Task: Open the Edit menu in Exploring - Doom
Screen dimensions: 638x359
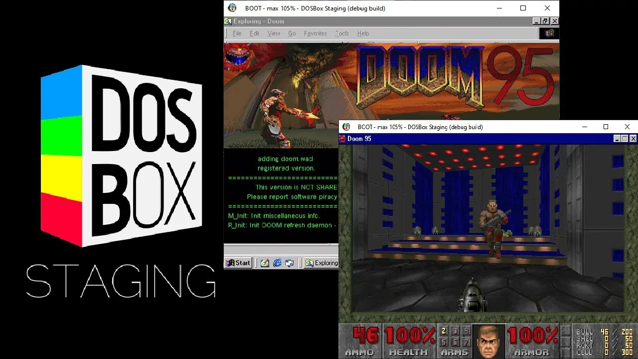Action: pyautogui.click(x=254, y=33)
